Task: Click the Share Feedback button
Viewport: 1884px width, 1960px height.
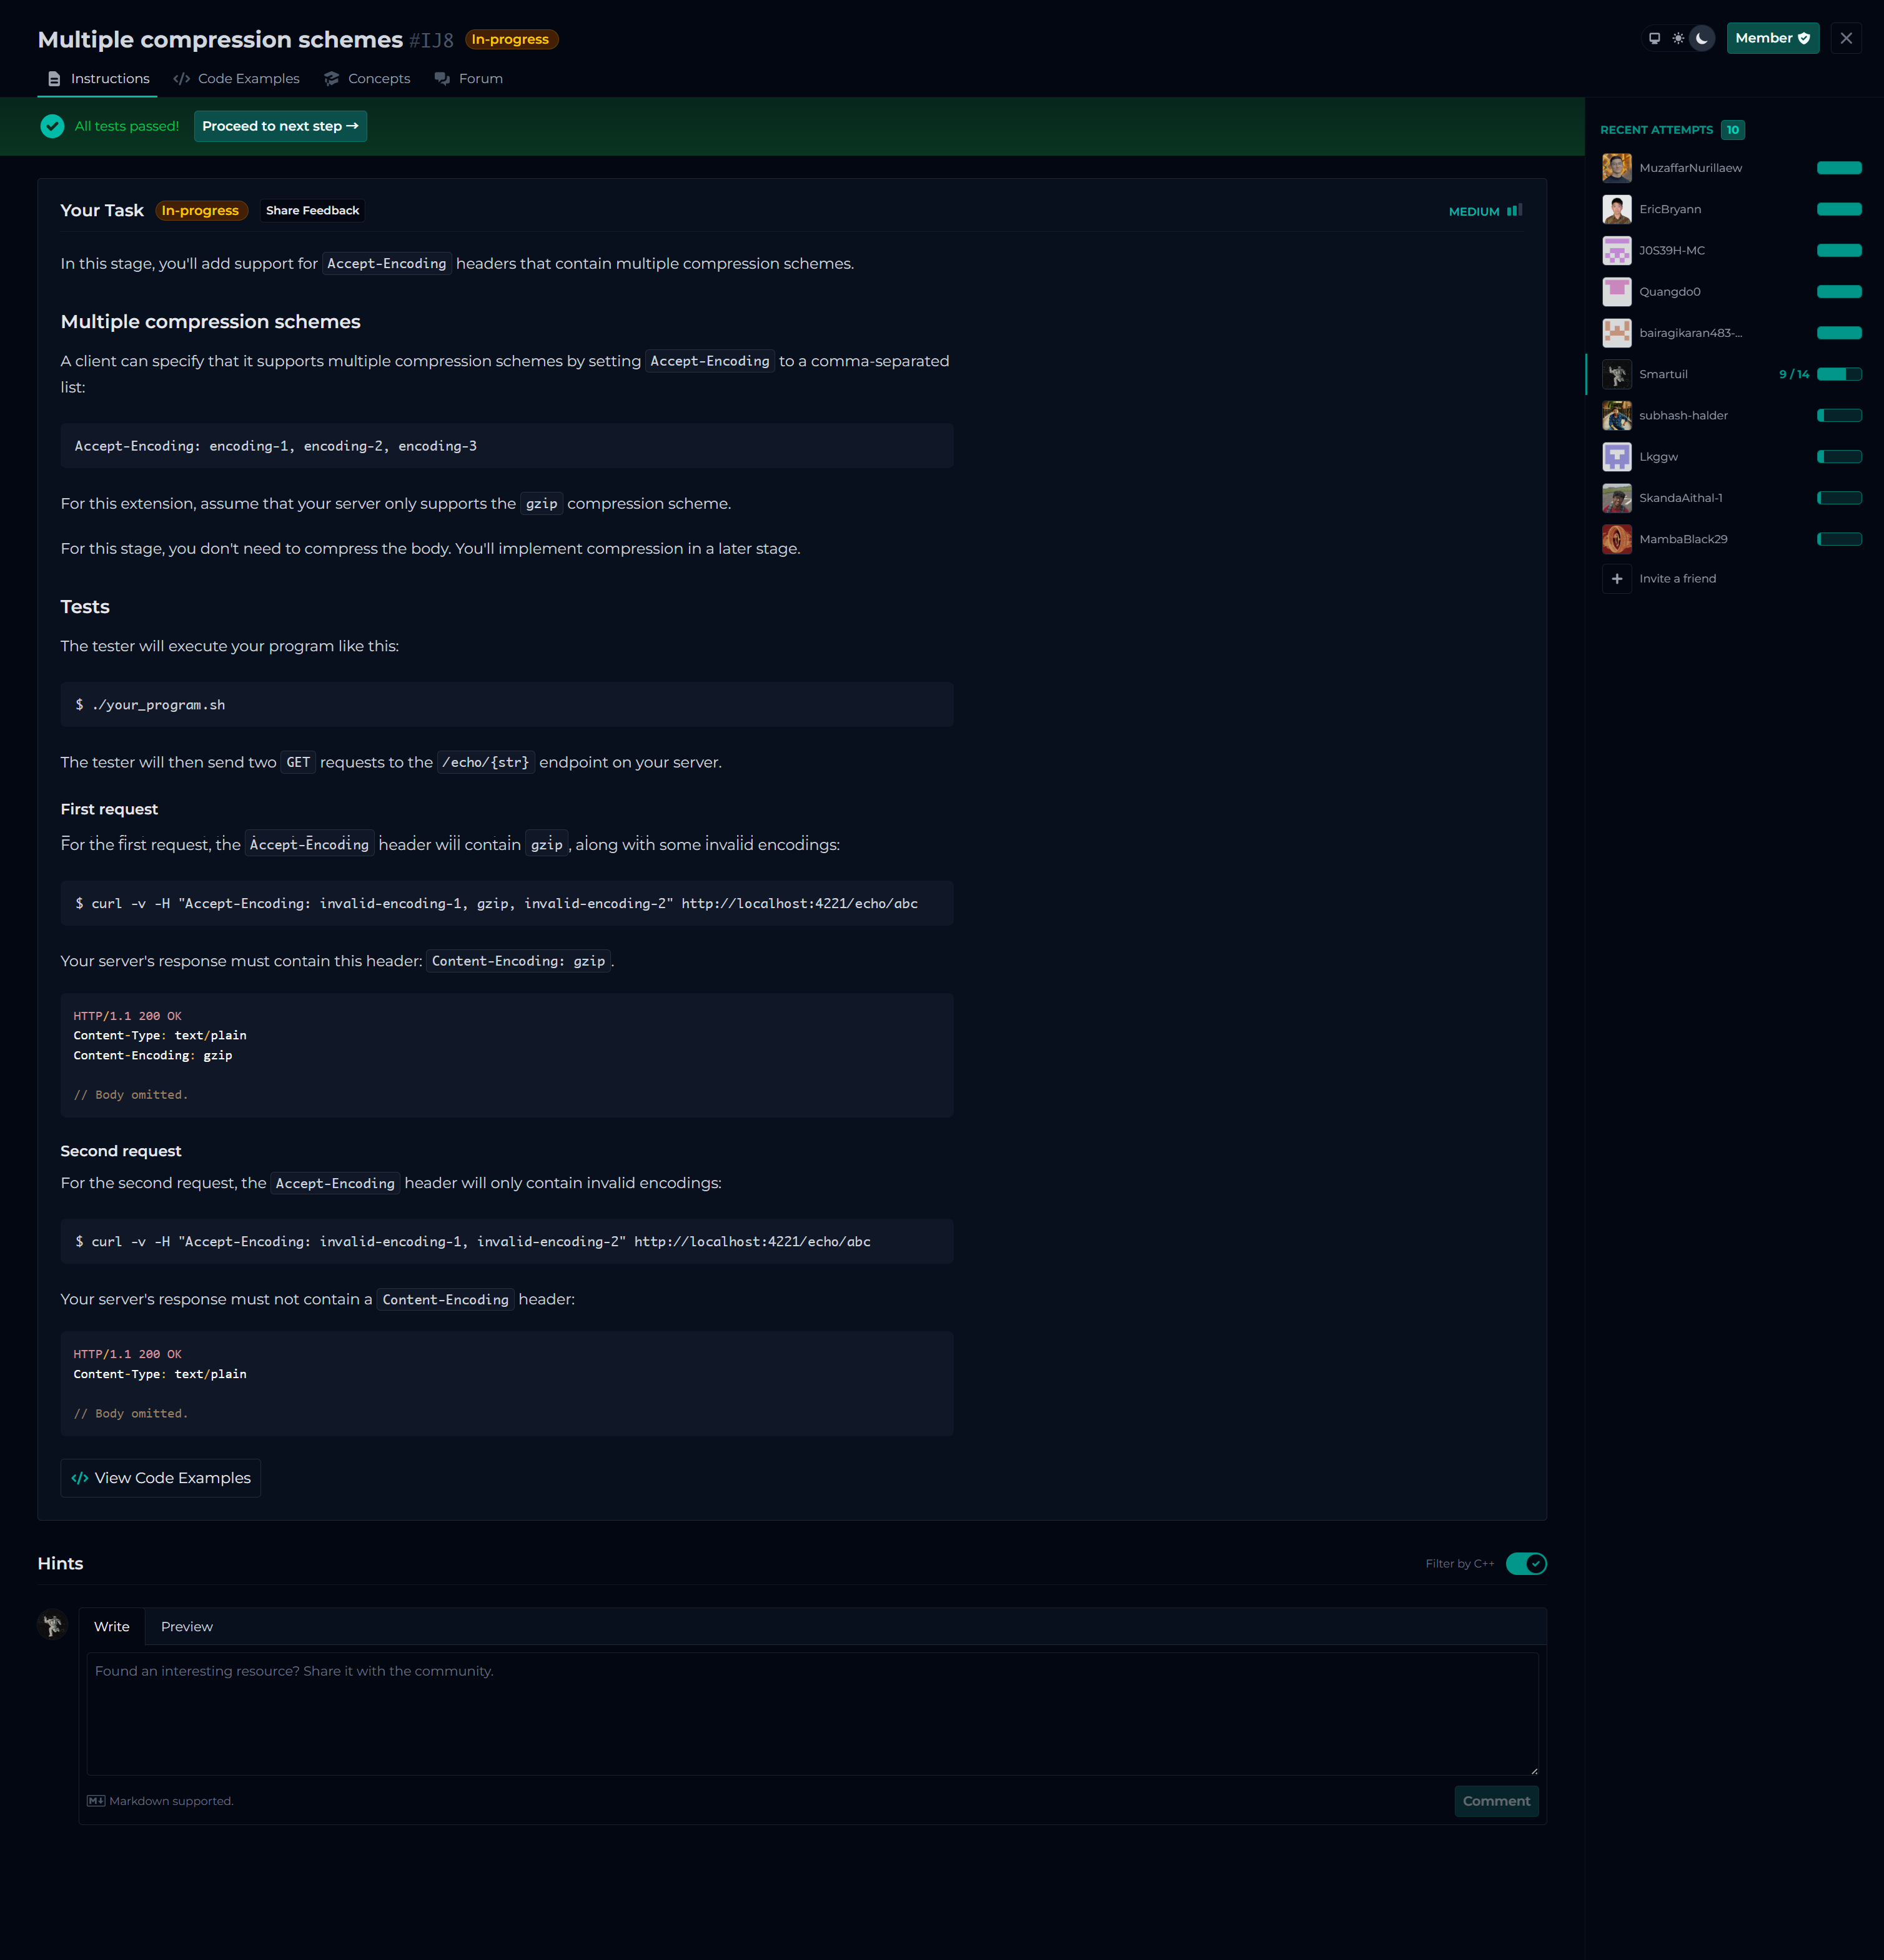Action: point(312,211)
